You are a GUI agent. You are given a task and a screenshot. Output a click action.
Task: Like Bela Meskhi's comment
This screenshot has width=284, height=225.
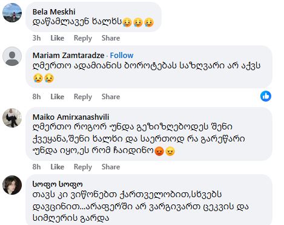point(58,38)
